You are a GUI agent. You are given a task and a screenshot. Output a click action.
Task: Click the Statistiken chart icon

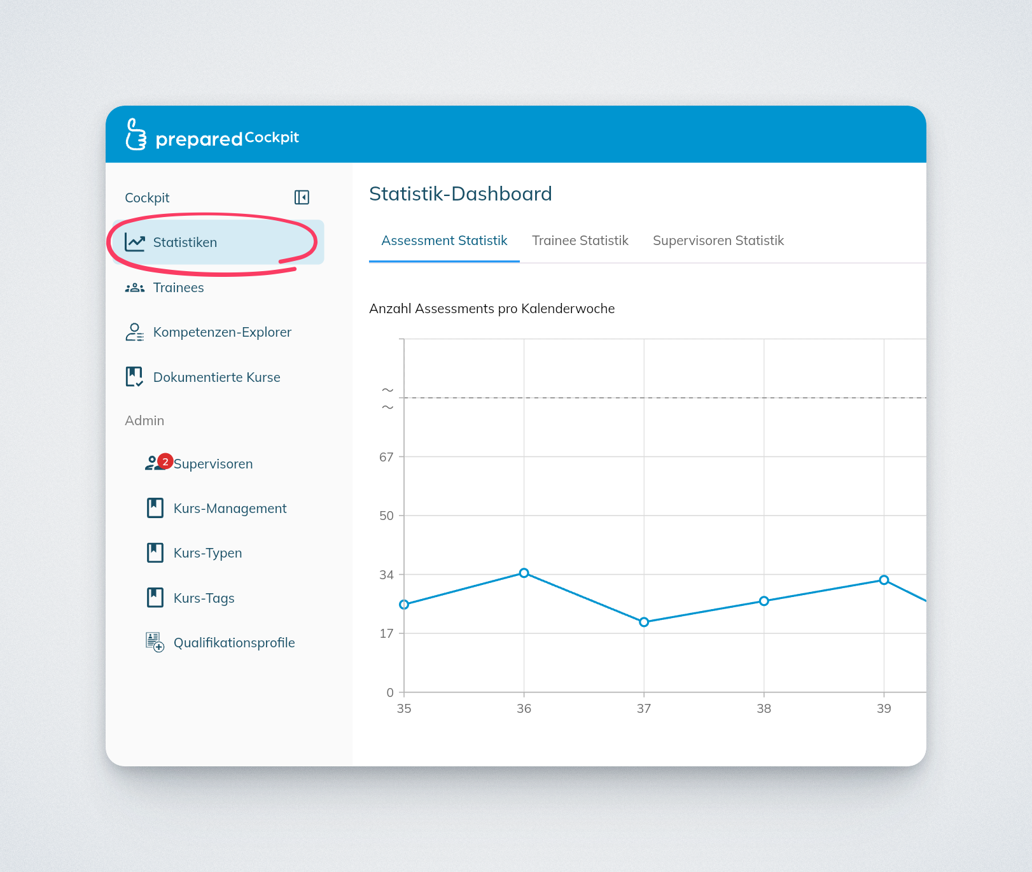click(x=135, y=243)
